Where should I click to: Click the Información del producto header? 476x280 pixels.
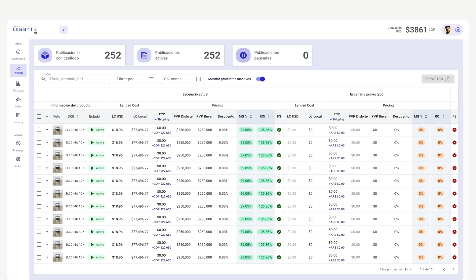click(71, 105)
